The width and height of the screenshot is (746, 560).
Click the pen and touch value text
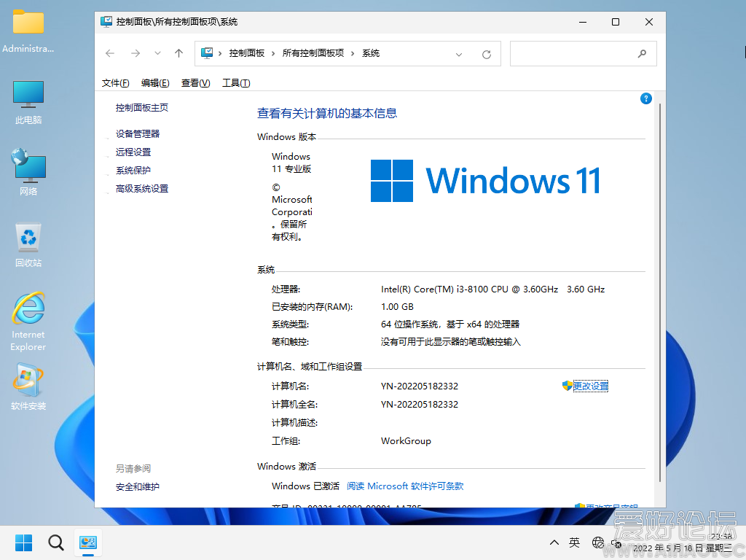pyautogui.click(x=450, y=342)
